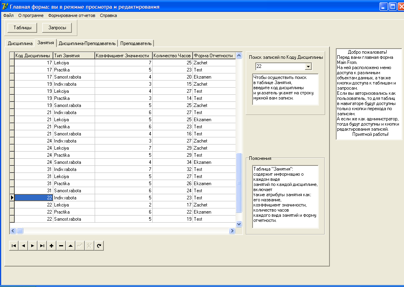The height and width of the screenshot is (287, 404).
Task: Click hours cell 16 in code 21 Samost.rabota row
Action: click(x=172, y=134)
